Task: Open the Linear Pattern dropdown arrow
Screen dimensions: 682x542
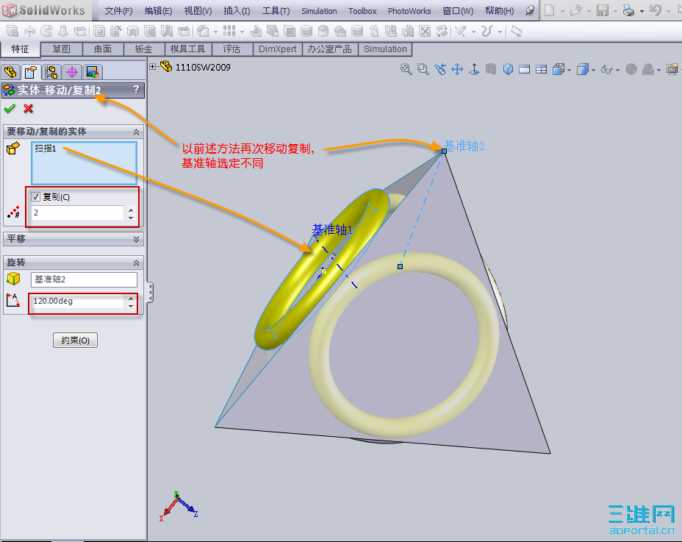Action: coord(242,32)
